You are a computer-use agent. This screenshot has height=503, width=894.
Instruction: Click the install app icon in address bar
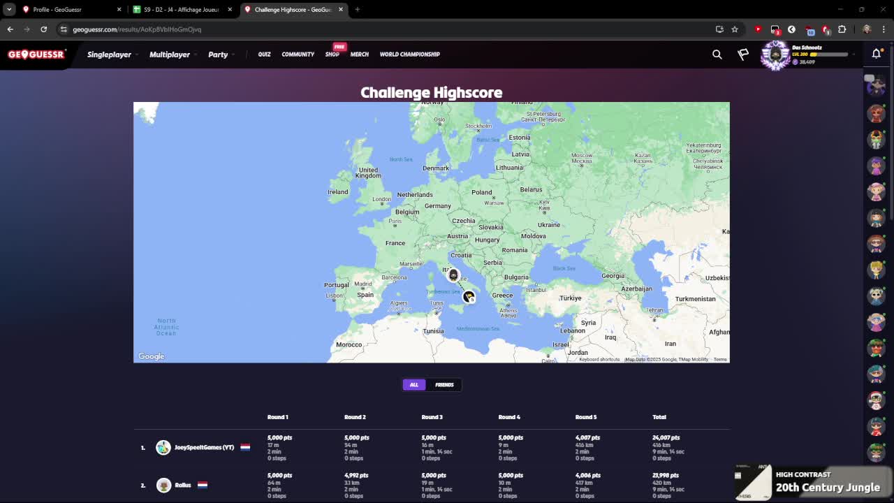(719, 29)
